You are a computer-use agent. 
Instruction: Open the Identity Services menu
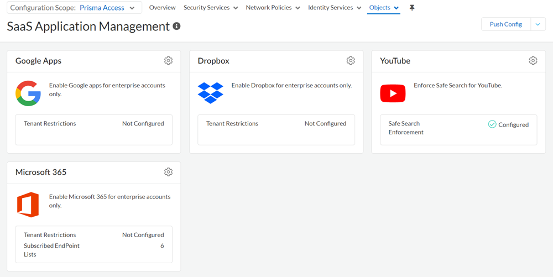click(335, 8)
